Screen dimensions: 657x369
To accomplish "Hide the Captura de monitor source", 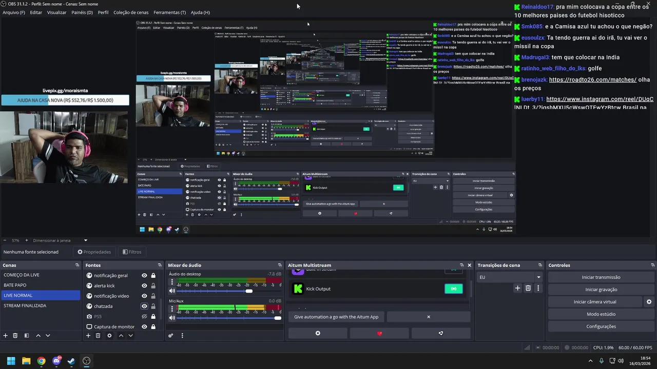I will click(x=144, y=326).
